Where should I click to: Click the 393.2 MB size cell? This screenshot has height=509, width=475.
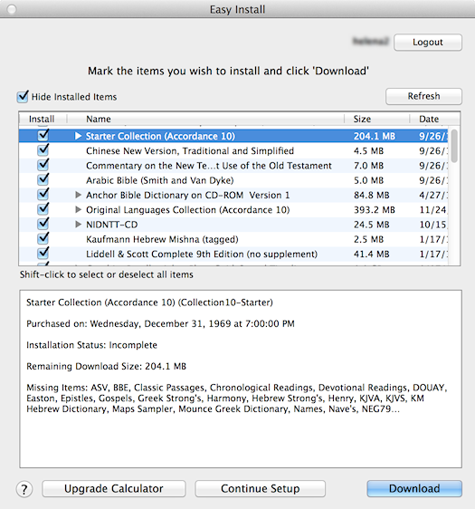(375, 210)
